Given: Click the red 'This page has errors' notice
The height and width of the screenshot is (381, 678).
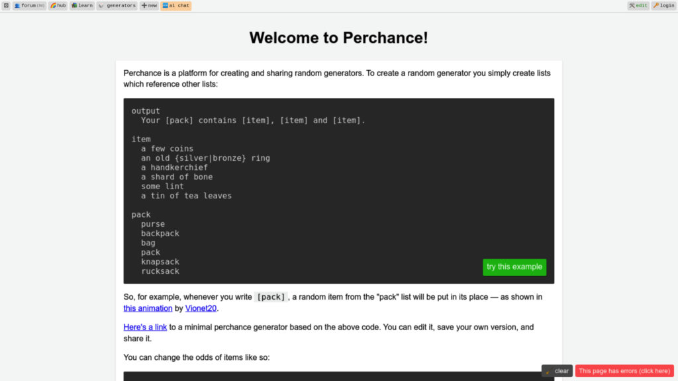Looking at the screenshot, I should click(x=624, y=371).
